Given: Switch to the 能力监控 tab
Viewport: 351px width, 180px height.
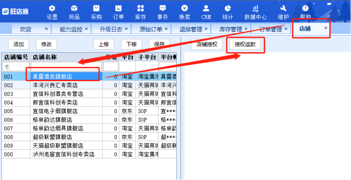Looking at the screenshot, I should (x=71, y=29).
